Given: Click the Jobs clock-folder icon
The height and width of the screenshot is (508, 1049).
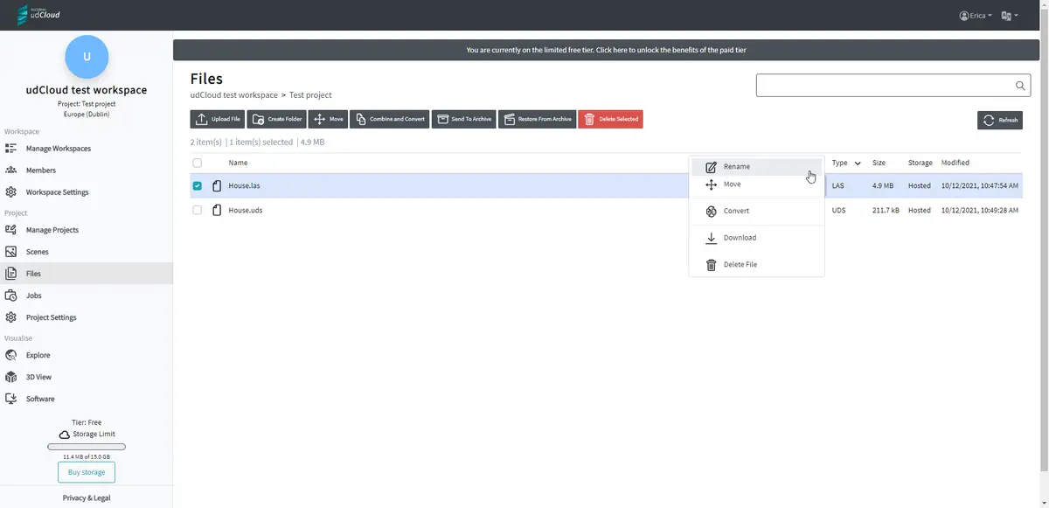Looking at the screenshot, I should click(11, 296).
